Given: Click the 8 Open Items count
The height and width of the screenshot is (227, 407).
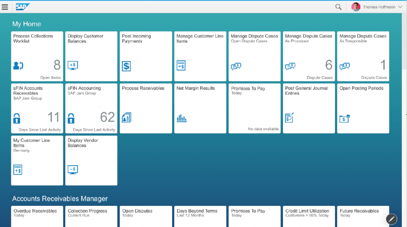Looking at the screenshot, I should [57, 65].
